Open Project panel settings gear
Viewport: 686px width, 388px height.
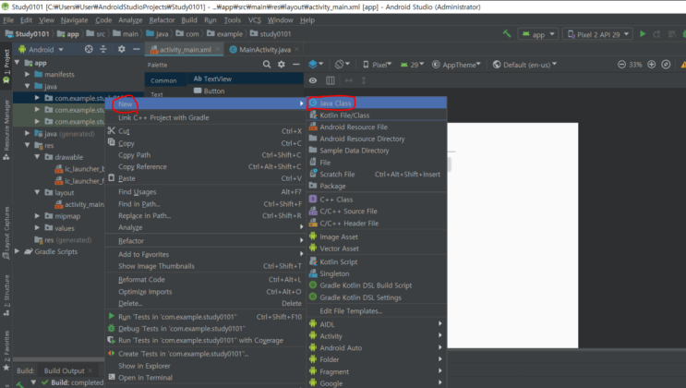pos(121,50)
